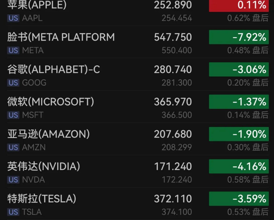Tap NVIDIA's -4.16% change badge
This screenshot has height=220, width=274.
pyautogui.click(x=239, y=166)
